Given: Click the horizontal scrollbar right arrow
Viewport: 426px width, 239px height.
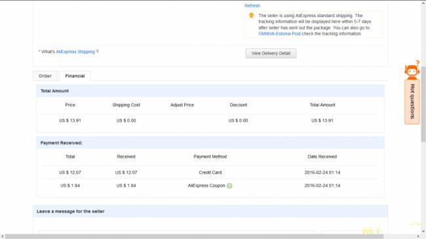Looking at the screenshot, I should 418,236.
